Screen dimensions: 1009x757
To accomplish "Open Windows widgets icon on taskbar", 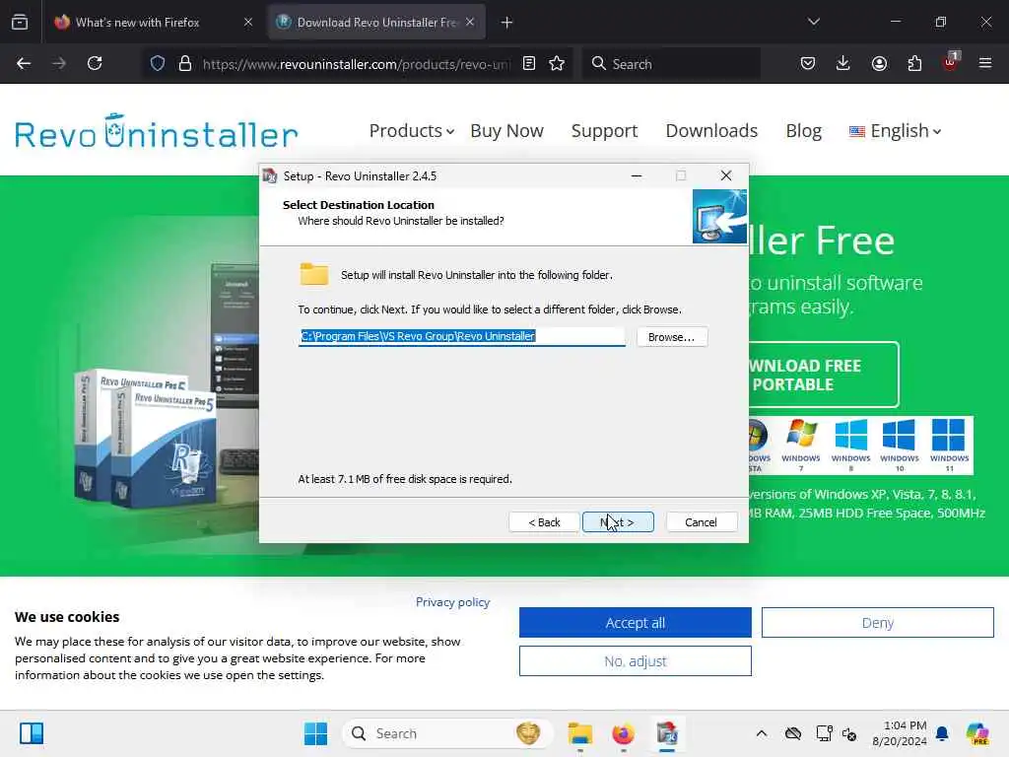I will tap(32, 733).
